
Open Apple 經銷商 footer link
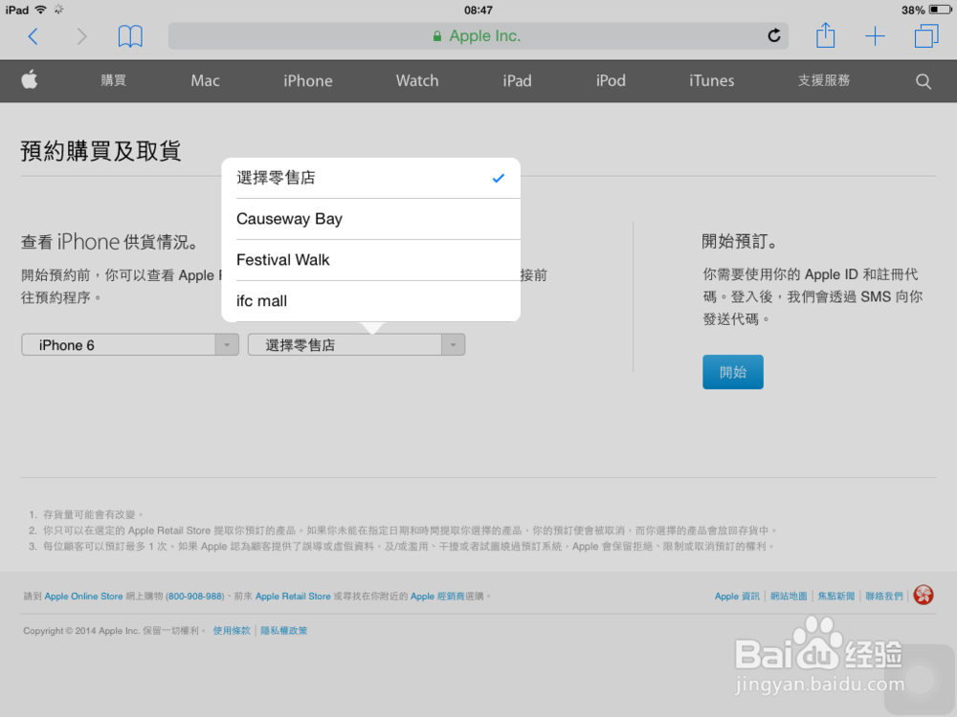coord(437,597)
